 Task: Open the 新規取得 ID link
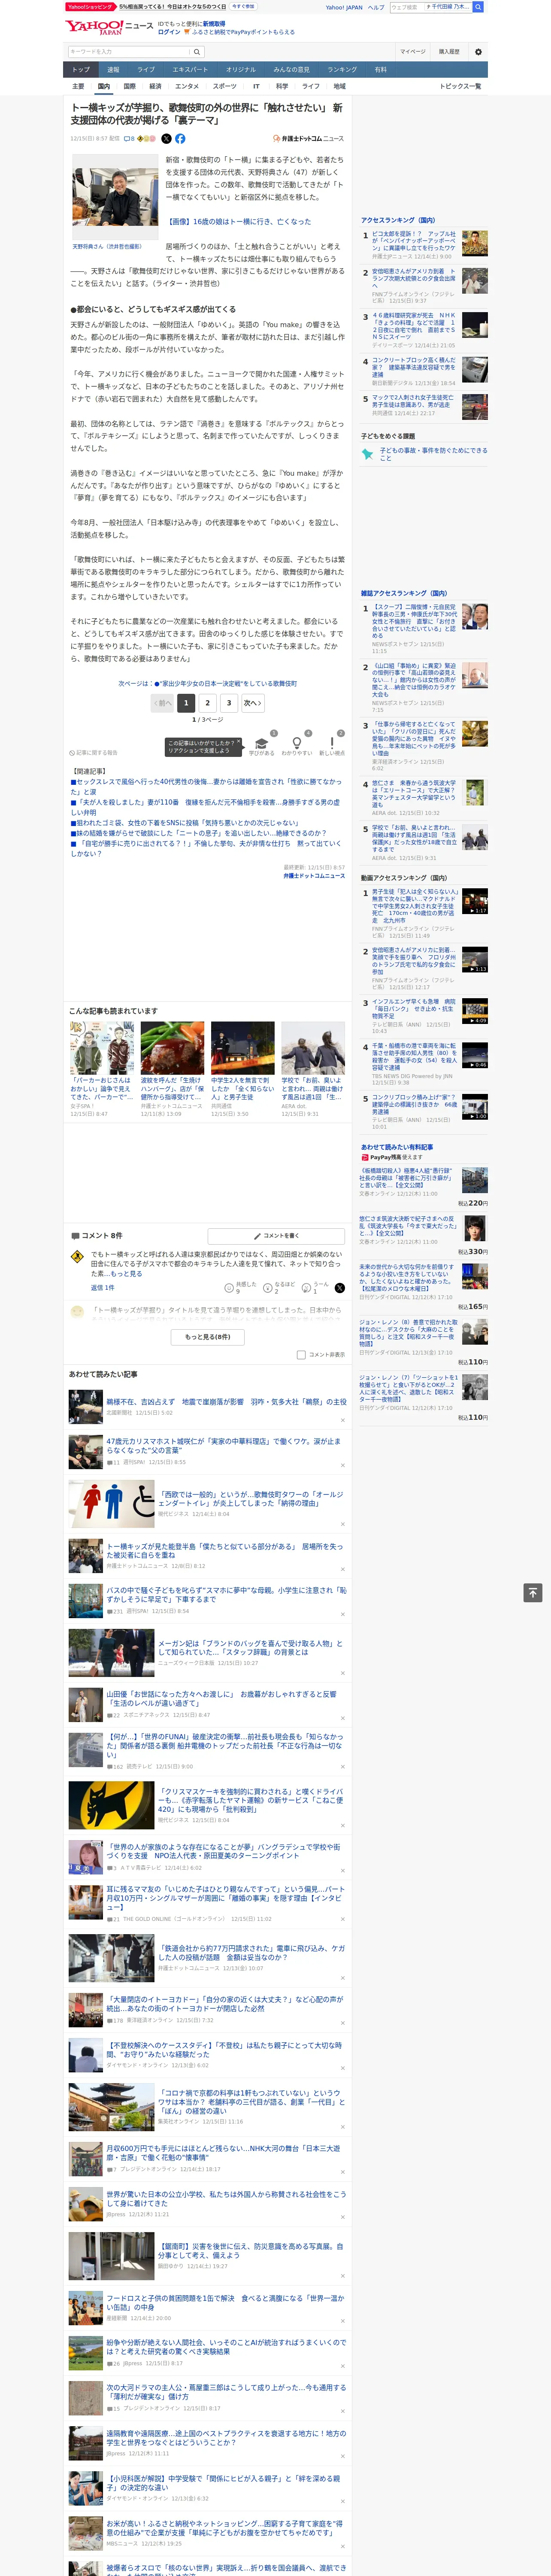click(x=214, y=23)
